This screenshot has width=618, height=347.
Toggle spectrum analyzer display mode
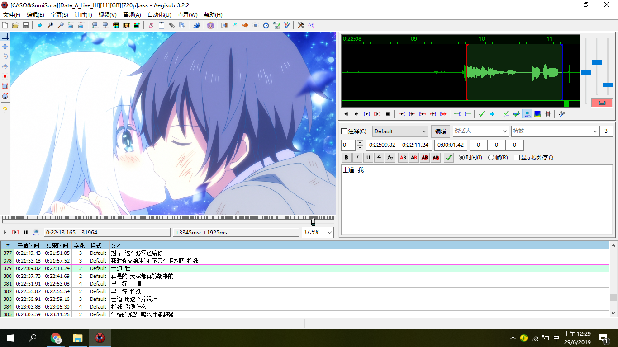(537, 114)
